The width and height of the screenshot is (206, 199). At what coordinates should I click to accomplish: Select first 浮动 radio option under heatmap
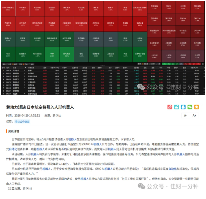click(x=24, y=64)
